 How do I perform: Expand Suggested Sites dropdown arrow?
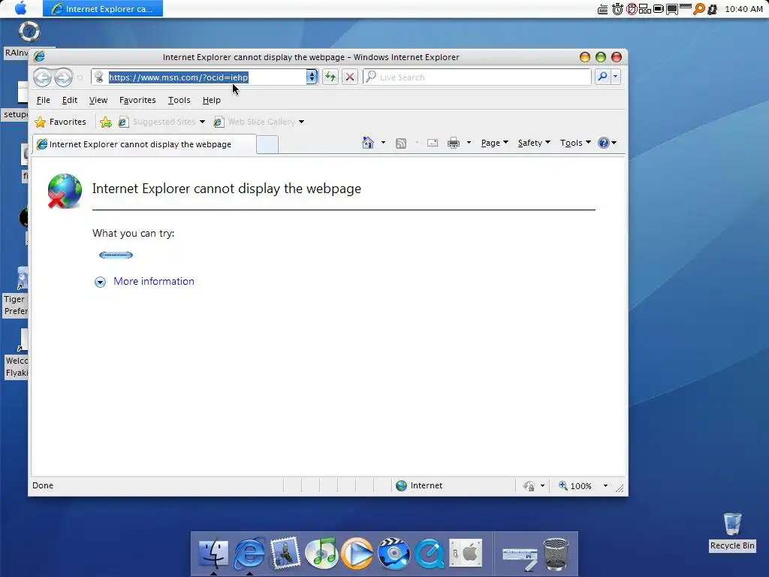click(x=202, y=122)
